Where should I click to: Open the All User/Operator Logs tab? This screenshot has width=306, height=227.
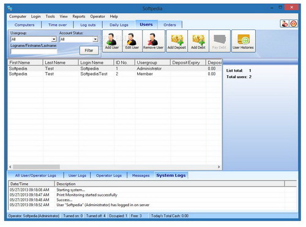(35, 176)
